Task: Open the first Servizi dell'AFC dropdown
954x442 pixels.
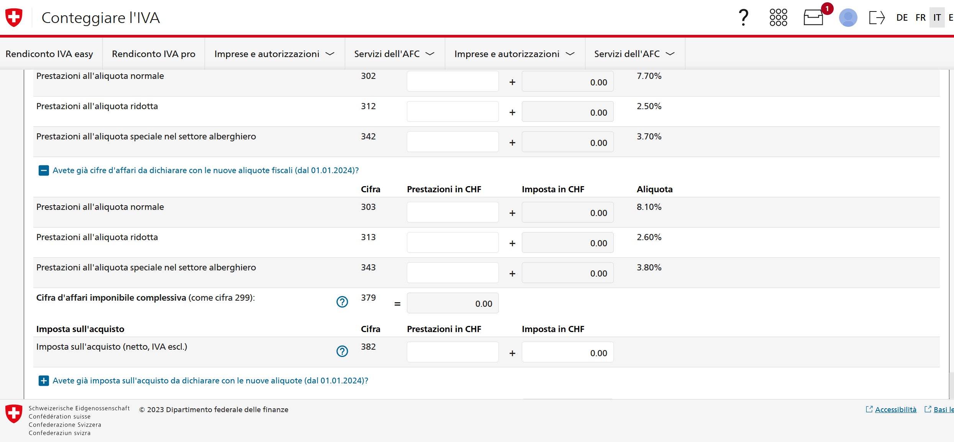Action: coord(394,54)
